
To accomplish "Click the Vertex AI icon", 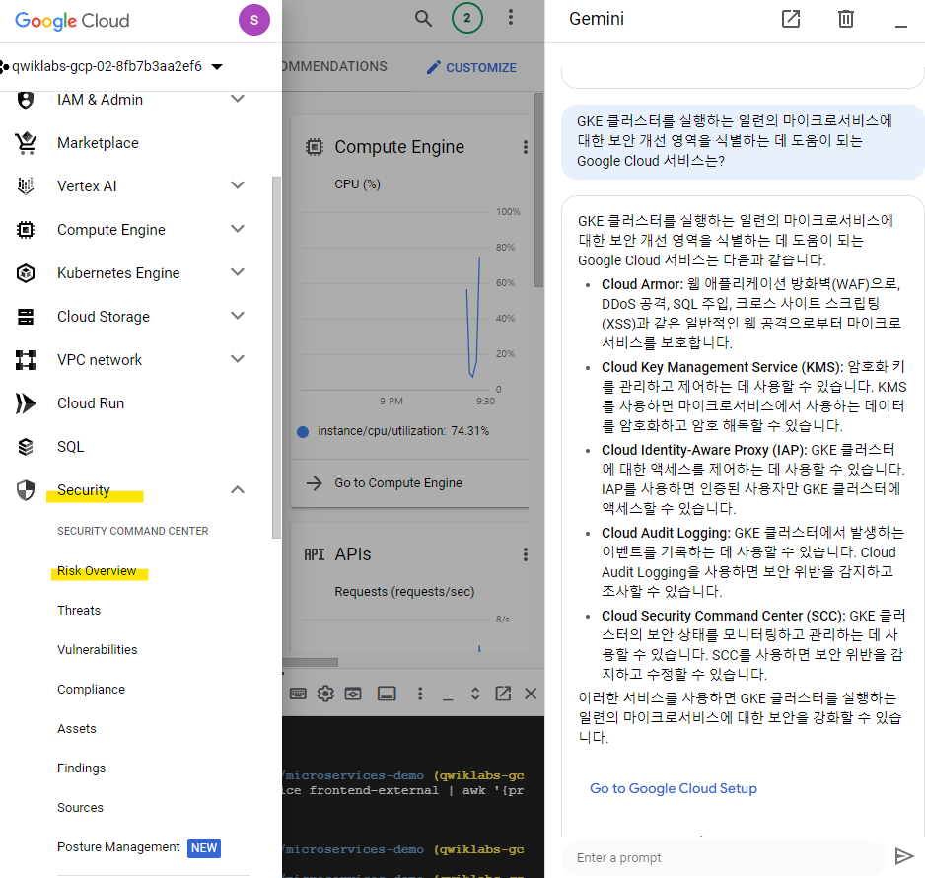I will click(x=26, y=185).
